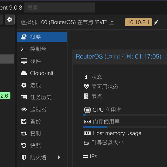Click the memory icon beside Host memory usage
The image size is (167, 167).
(87, 133)
